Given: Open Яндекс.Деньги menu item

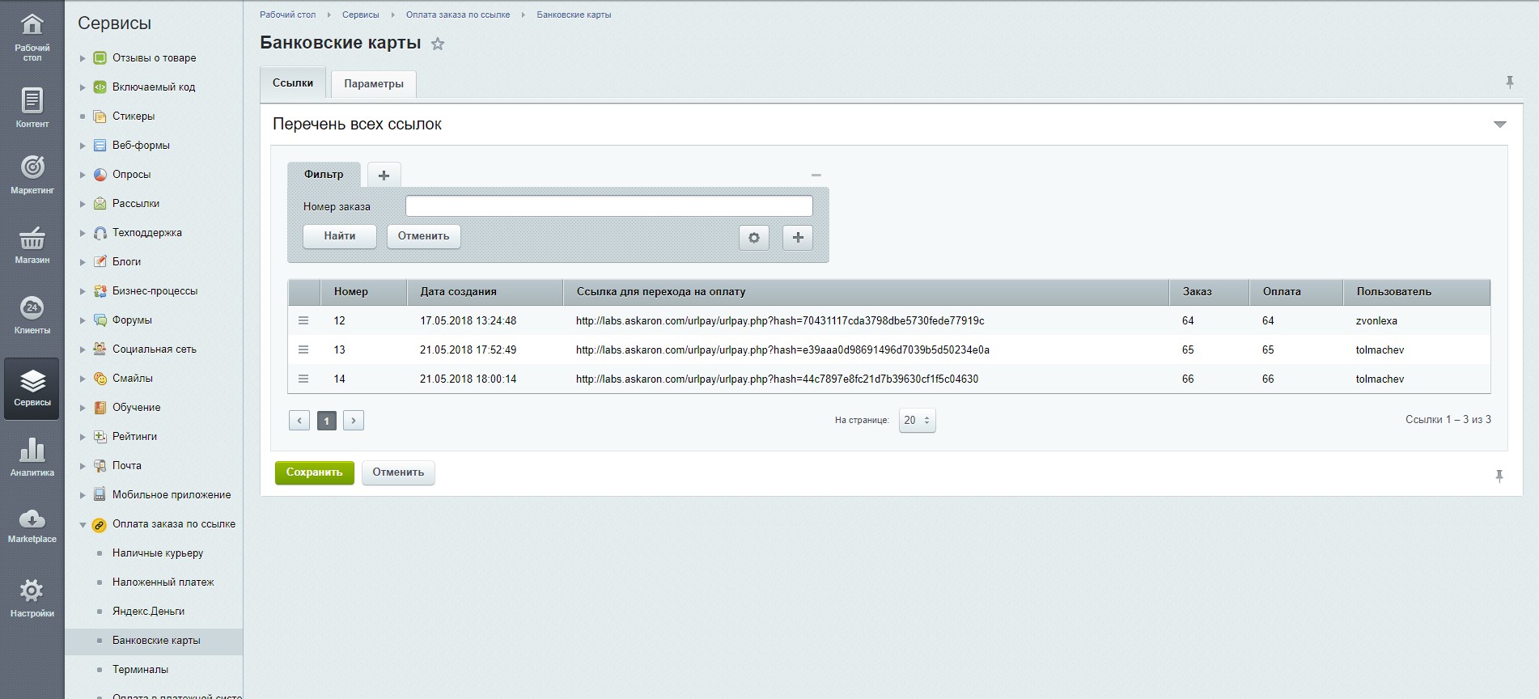Looking at the screenshot, I should [x=149, y=611].
